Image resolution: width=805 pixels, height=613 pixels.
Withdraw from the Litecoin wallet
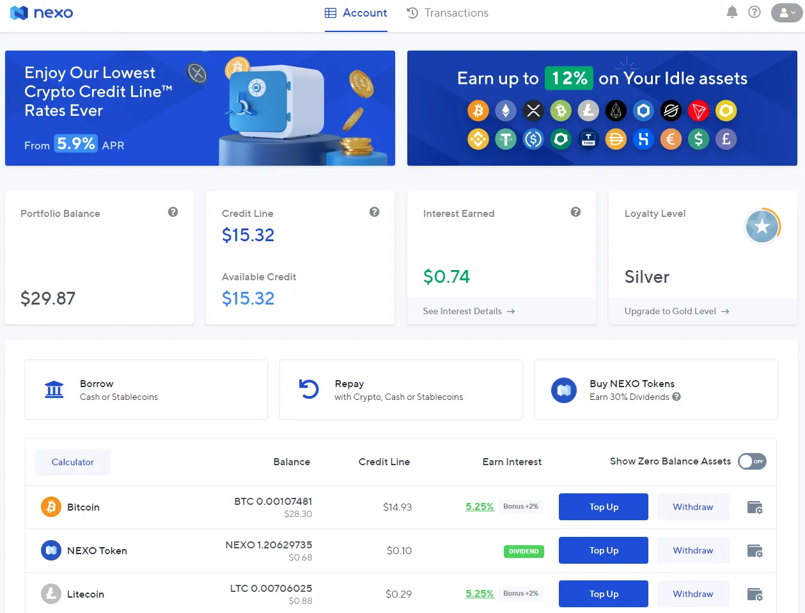coord(693,594)
